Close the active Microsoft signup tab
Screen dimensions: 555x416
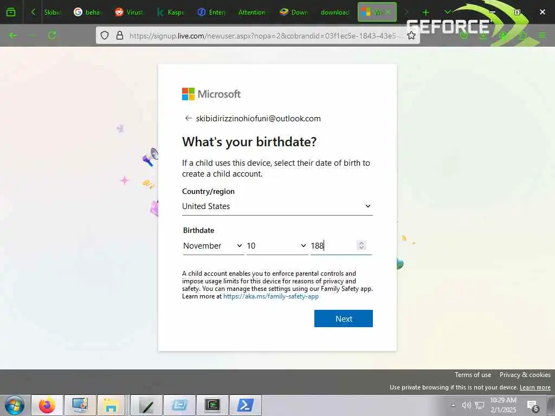388,12
